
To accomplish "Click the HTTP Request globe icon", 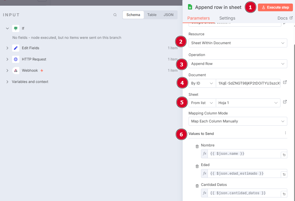I will click(16, 59).
